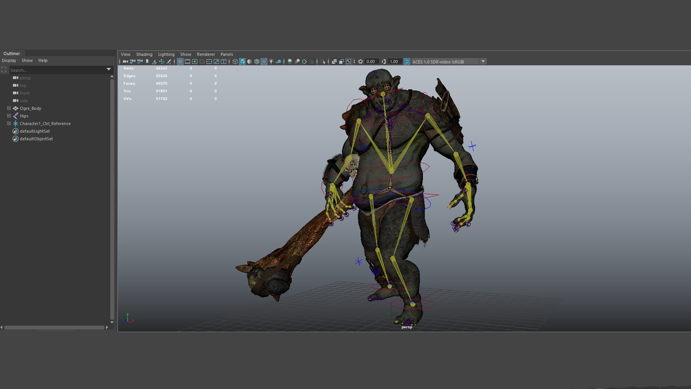Viewport: 691px width, 389px height.
Task: Toggle the viewport Grid display button
Action: (x=180, y=62)
